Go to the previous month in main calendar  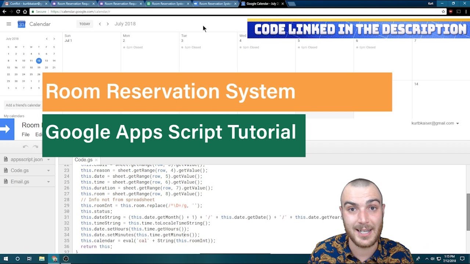(x=100, y=24)
